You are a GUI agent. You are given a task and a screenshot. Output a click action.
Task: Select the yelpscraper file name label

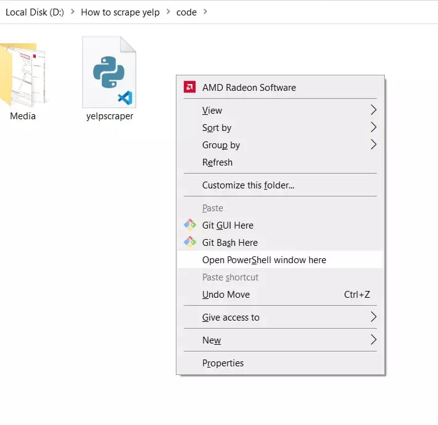click(110, 116)
